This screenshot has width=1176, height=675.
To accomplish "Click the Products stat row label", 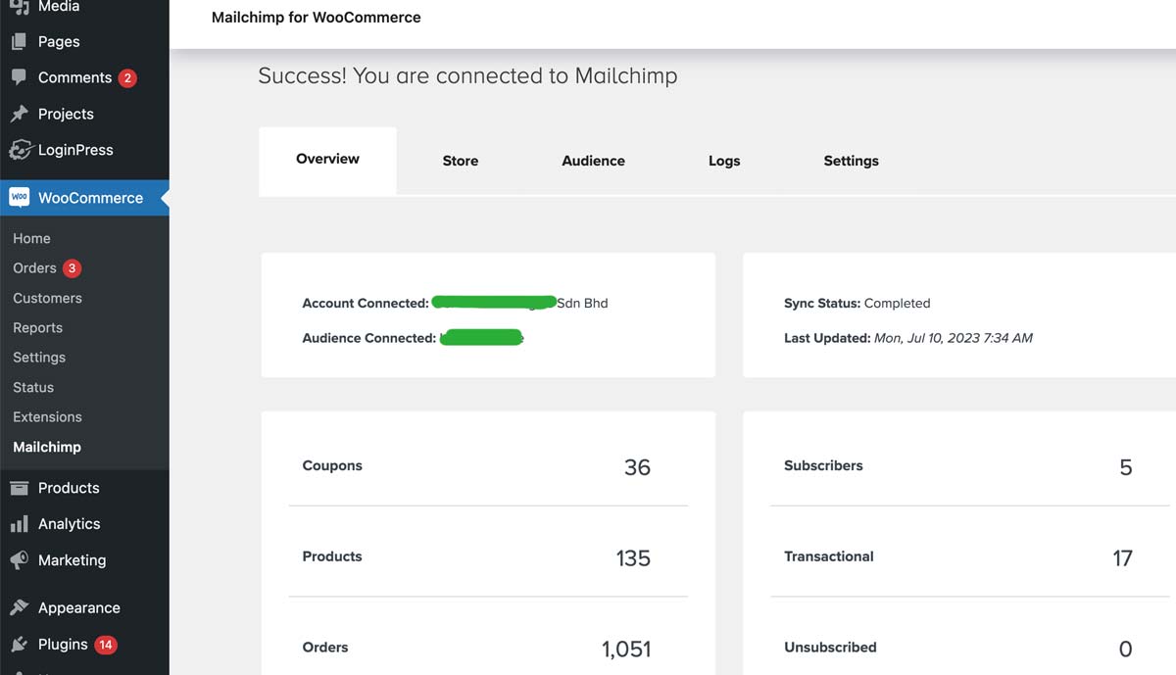I will (x=332, y=556).
